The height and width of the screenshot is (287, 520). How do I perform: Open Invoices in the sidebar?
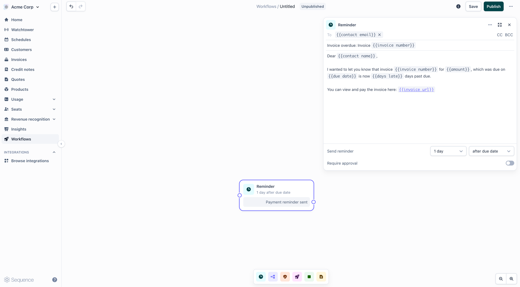(30, 59)
